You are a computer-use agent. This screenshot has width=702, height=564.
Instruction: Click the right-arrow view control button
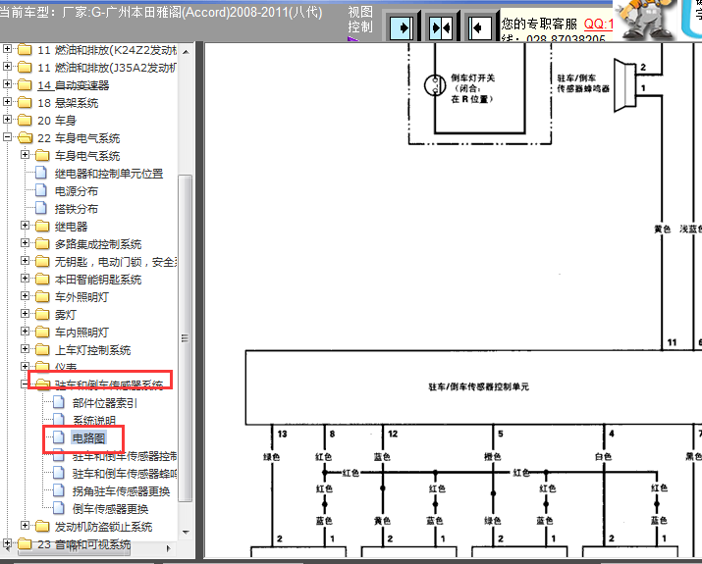pos(402,28)
